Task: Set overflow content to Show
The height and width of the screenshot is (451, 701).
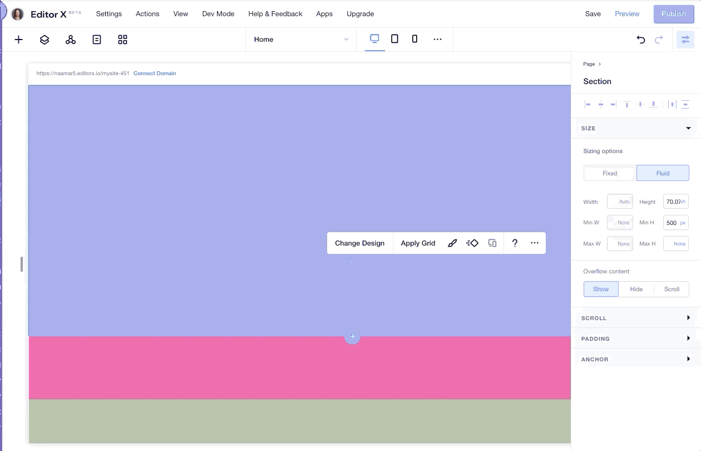Action: click(601, 289)
